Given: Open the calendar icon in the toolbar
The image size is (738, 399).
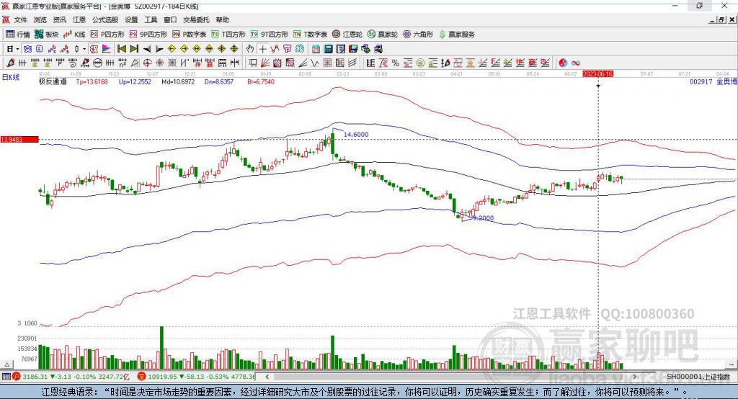Looking at the screenshot, I should tap(316, 49).
